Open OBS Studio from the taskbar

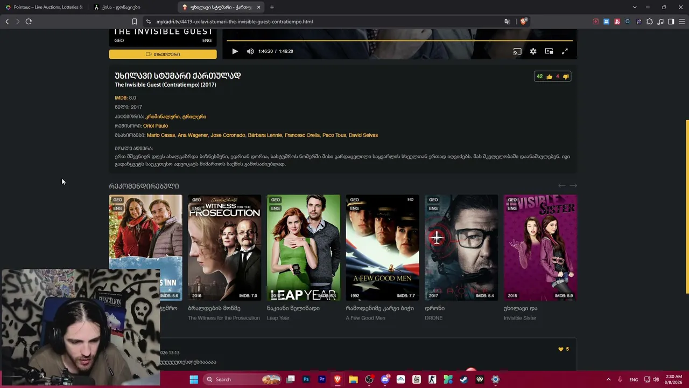pos(369,379)
